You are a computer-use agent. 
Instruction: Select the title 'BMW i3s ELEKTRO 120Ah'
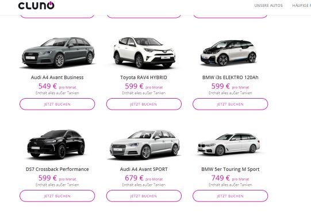(231, 77)
